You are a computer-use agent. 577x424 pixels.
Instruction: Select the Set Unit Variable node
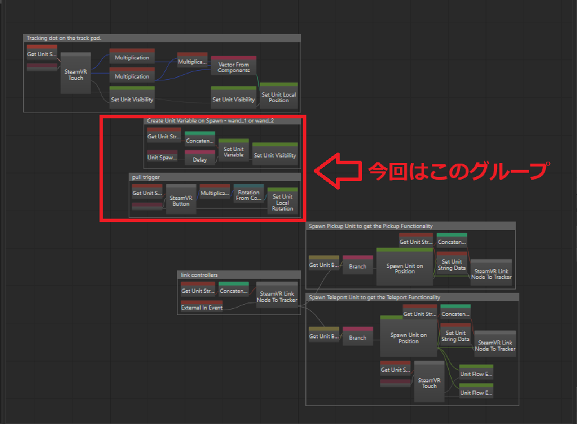click(234, 150)
